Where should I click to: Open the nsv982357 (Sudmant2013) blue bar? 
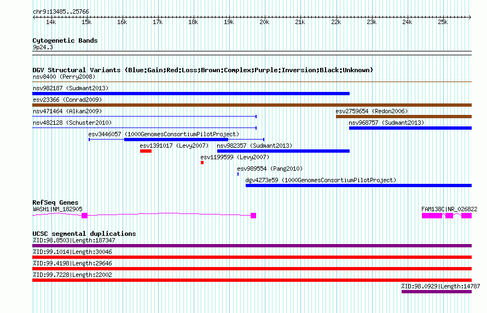(283, 151)
